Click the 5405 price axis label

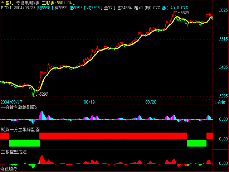(223, 67)
